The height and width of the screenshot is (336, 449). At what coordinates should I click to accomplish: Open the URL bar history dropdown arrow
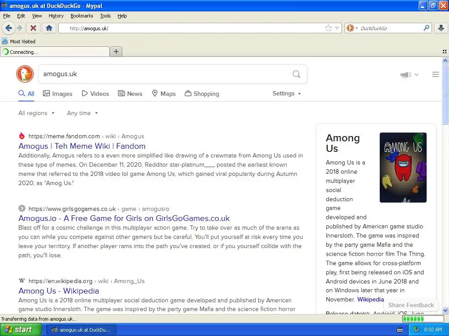(x=337, y=28)
